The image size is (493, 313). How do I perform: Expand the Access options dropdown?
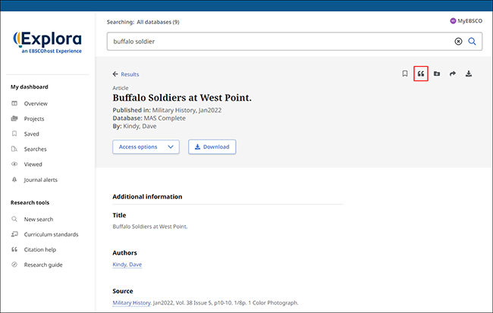point(146,147)
